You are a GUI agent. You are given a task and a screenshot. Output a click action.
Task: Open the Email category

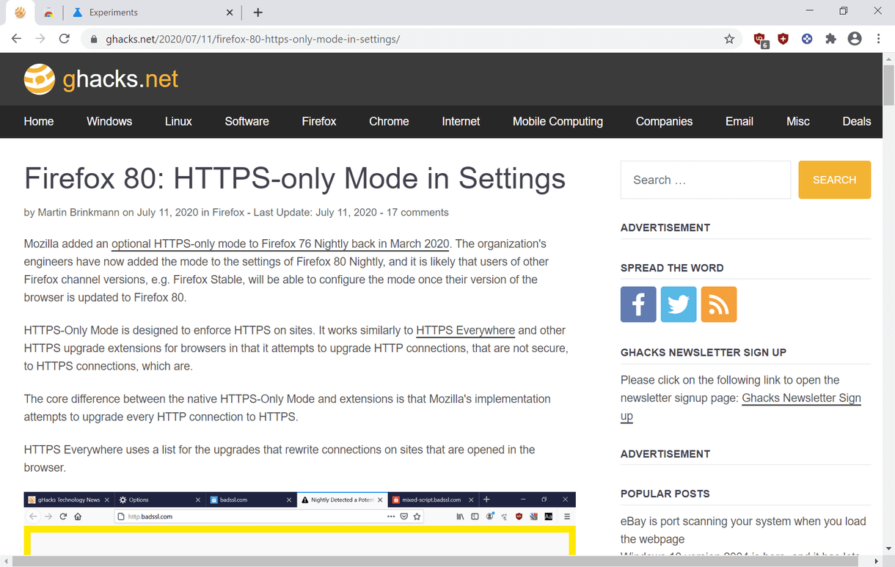coord(739,122)
